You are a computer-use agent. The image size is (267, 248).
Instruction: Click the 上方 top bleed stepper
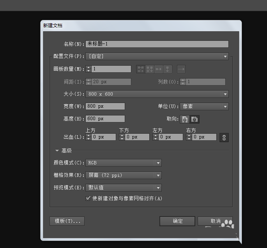(88, 137)
